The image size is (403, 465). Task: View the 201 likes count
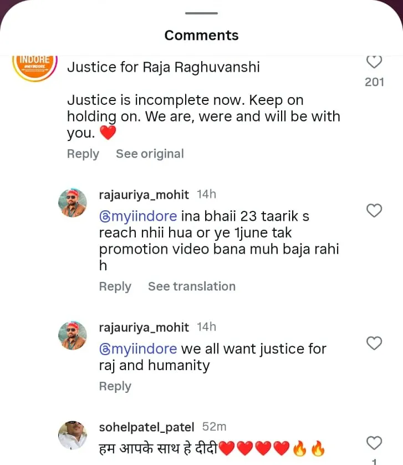(x=375, y=82)
